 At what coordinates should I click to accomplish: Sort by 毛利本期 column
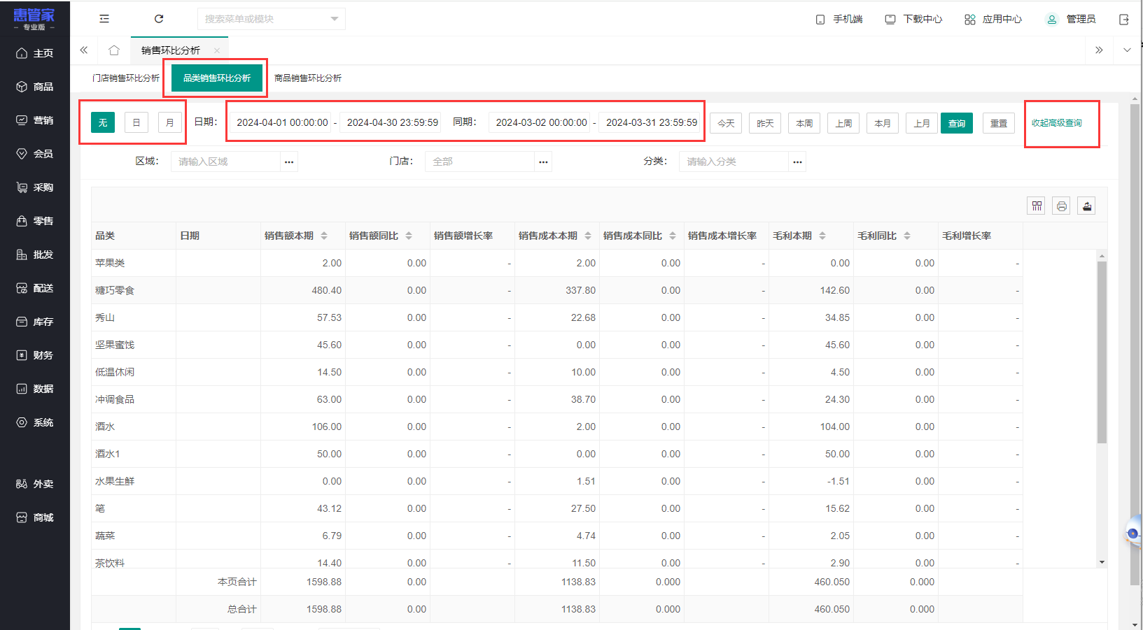tap(822, 236)
